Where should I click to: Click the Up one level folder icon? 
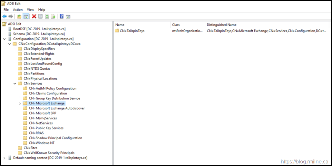(x=19, y=16)
